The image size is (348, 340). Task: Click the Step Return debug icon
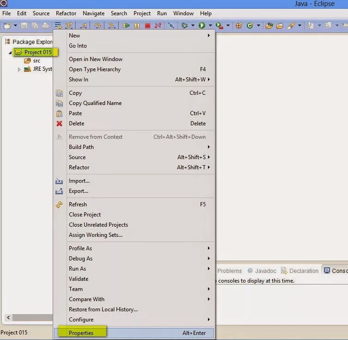point(84,26)
